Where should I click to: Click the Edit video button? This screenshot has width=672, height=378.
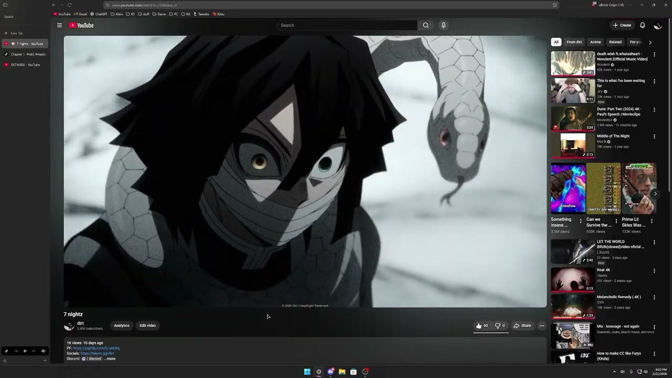(148, 325)
